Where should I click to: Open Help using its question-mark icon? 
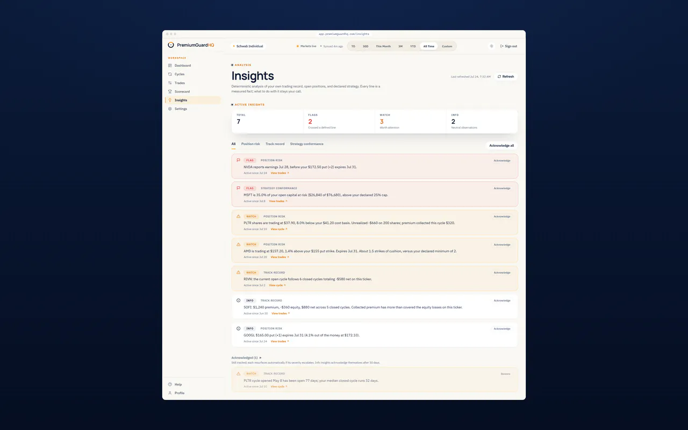click(170, 384)
